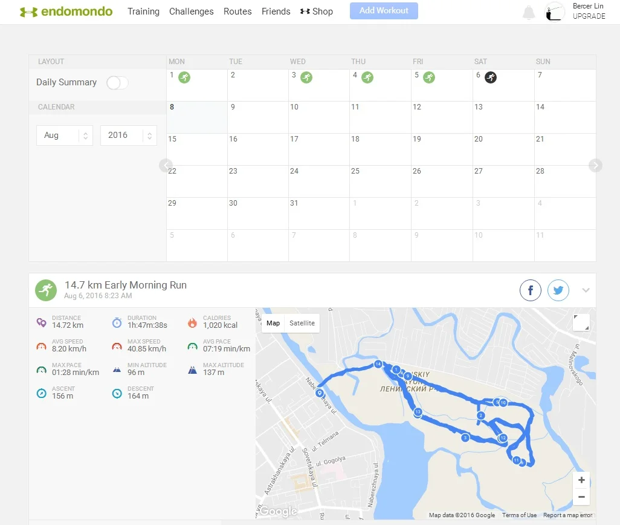Open the Friends menu

pyautogui.click(x=276, y=11)
